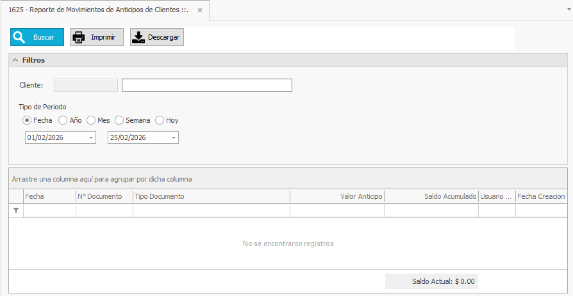Select the Año period radio button
Viewport: 573px width, 296px height.
pos(63,120)
